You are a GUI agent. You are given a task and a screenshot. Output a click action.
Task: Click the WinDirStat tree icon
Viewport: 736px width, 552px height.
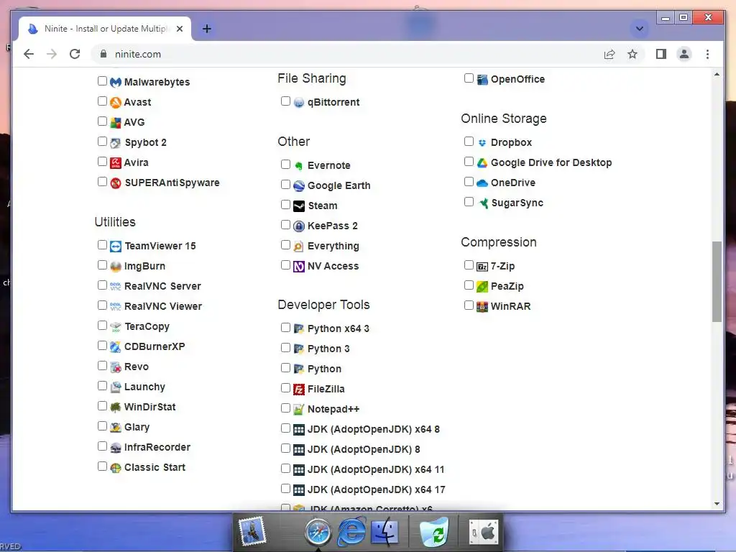[116, 408]
